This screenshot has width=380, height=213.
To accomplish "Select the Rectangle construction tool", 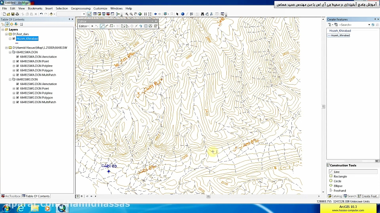I will click(x=340, y=176).
